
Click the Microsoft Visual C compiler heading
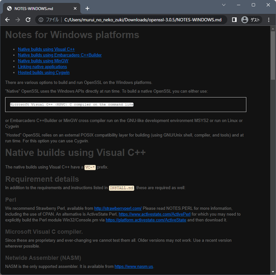[x=44, y=232]
